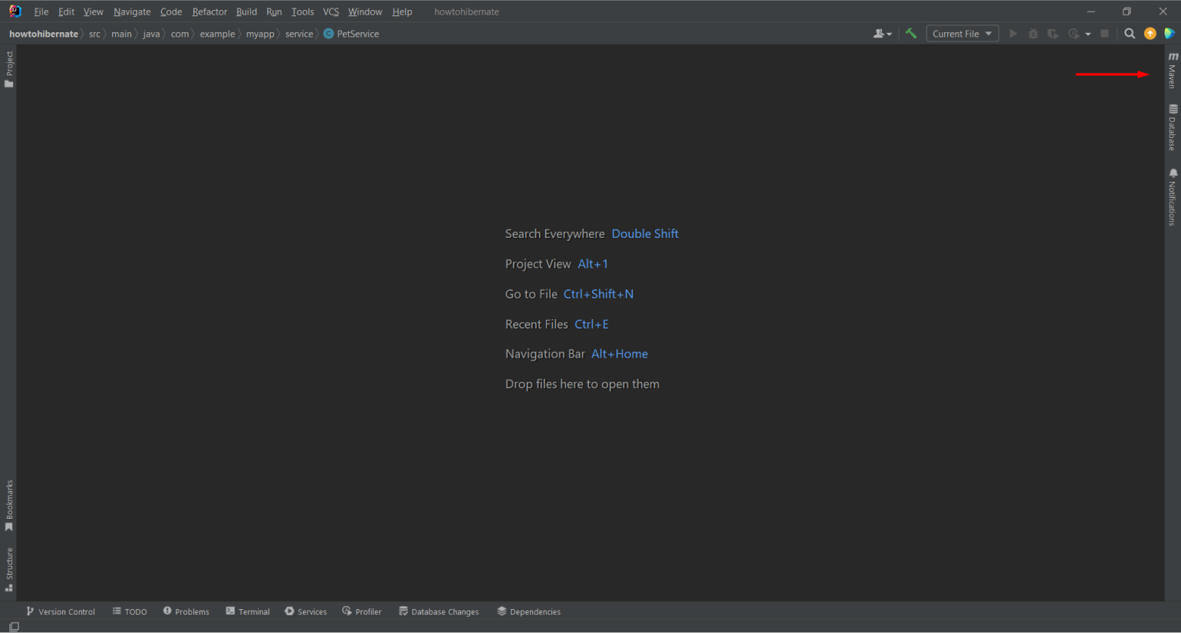
Task: Open the Navigate menu
Action: pyautogui.click(x=132, y=12)
